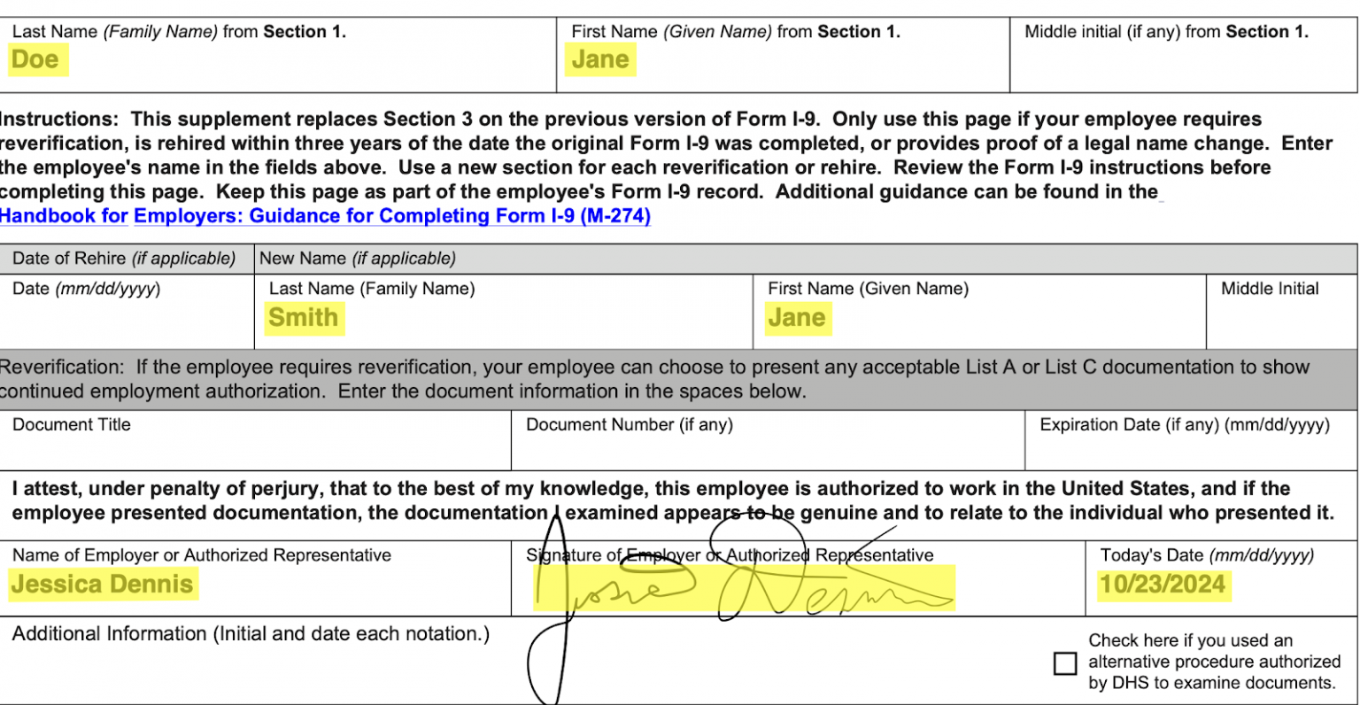Viewport: 1360px width, 705px height.
Task: Click the New Name First Name field with Jane
Action: pos(797,318)
